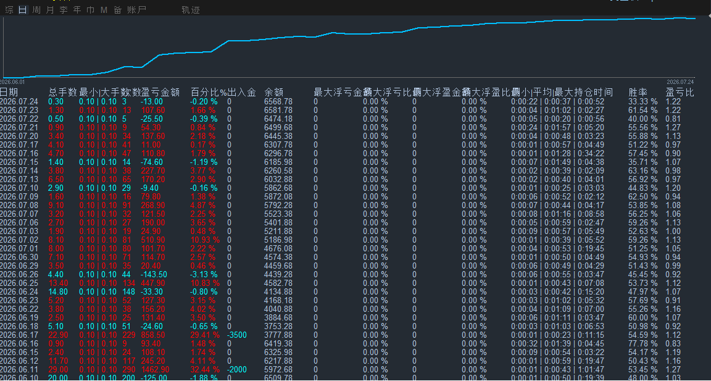Click the 盈亏金额 column header
711x381 pixels.
pyautogui.click(x=161, y=93)
